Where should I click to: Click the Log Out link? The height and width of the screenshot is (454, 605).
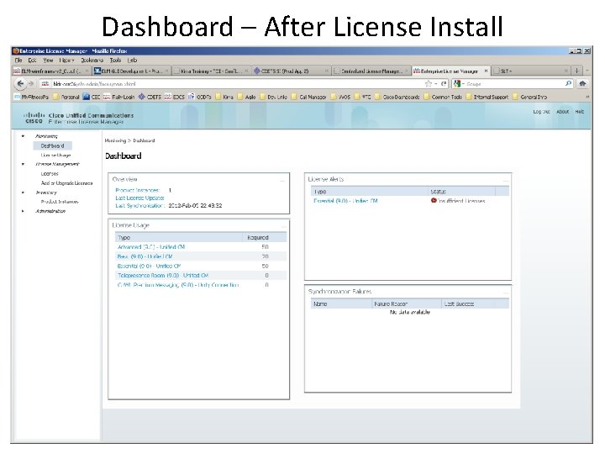(x=541, y=112)
